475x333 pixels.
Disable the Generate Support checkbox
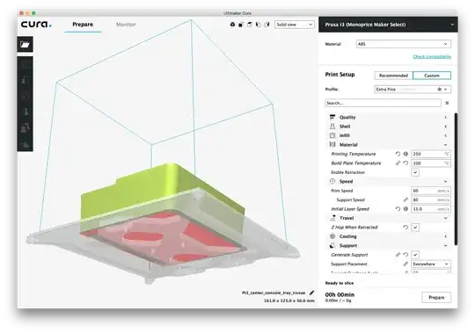point(415,255)
